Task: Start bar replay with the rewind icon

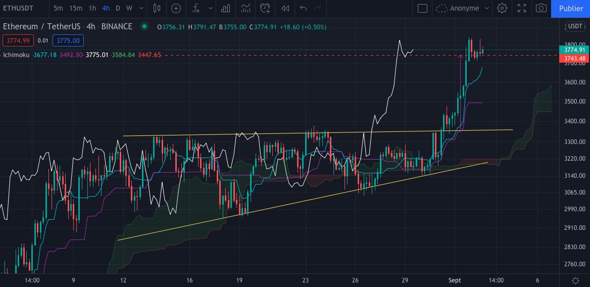Action: click(x=285, y=8)
